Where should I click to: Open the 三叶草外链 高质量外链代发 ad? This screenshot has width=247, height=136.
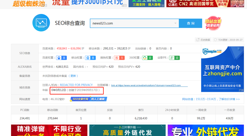[x=128, y=130]
